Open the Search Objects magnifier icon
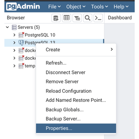 tap(88, 18)
